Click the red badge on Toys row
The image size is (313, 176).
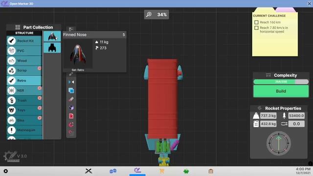40,108
